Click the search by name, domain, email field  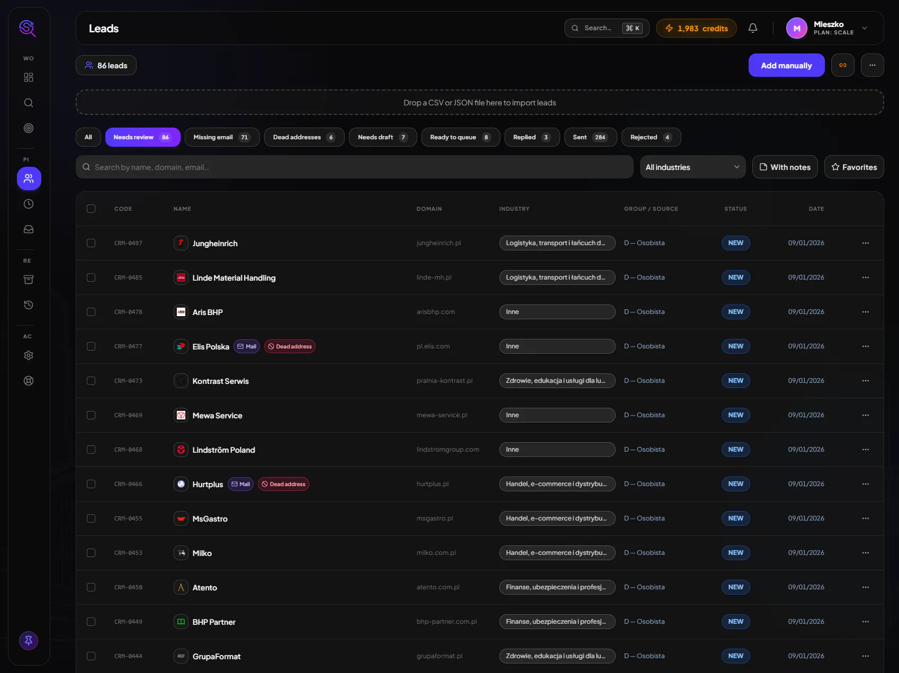(x=355, y=167)
